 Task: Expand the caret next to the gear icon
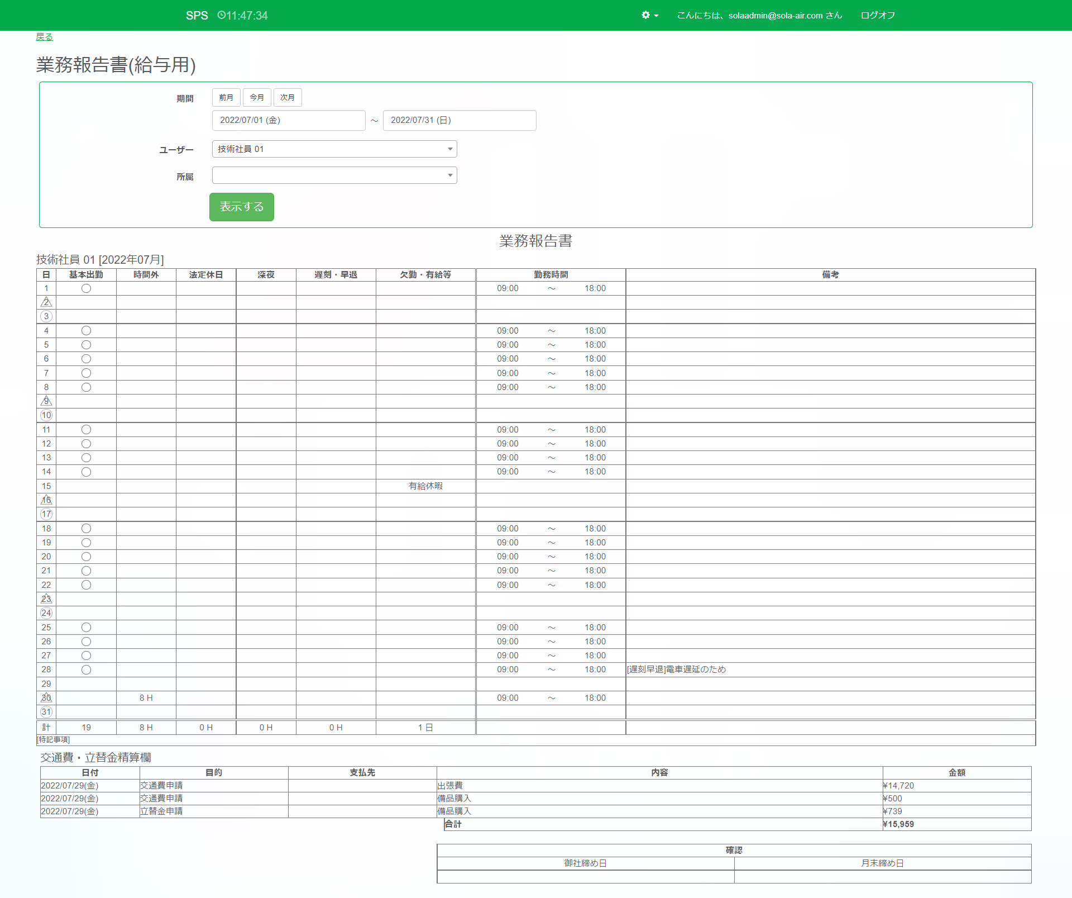pos(656,16)
